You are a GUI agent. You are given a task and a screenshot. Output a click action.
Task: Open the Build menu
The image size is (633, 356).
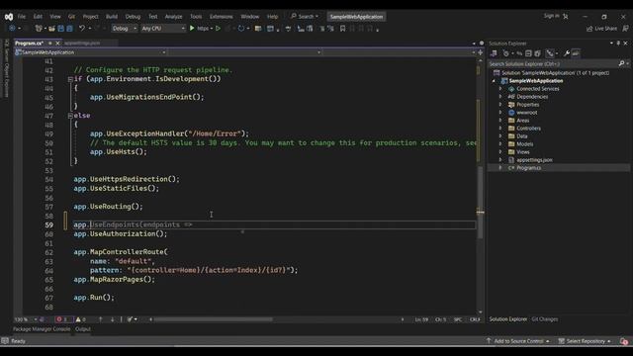click(112, 17)
